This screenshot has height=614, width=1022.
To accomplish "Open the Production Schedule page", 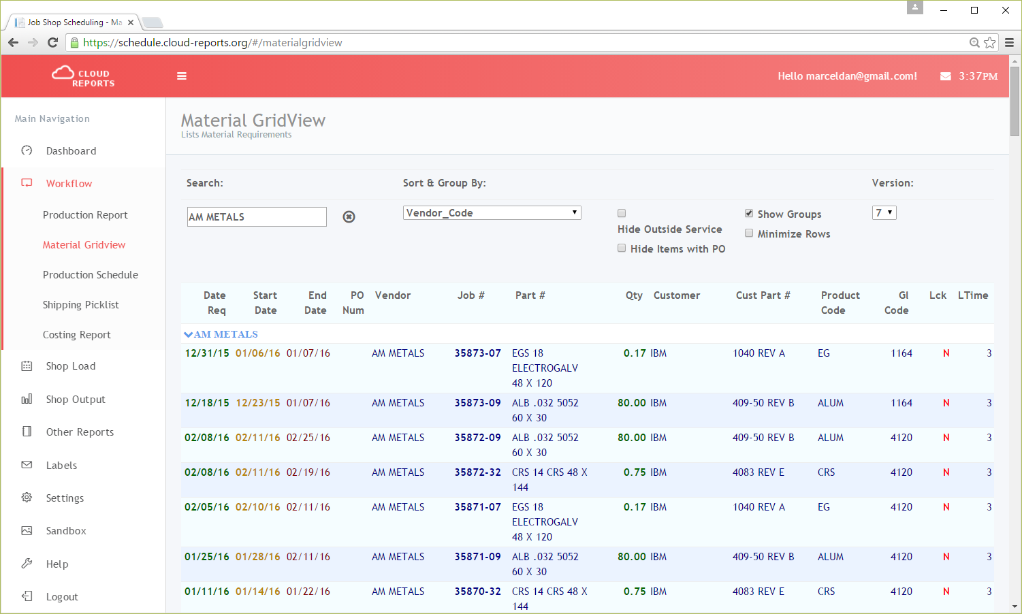I will click(x=91, y=275).
